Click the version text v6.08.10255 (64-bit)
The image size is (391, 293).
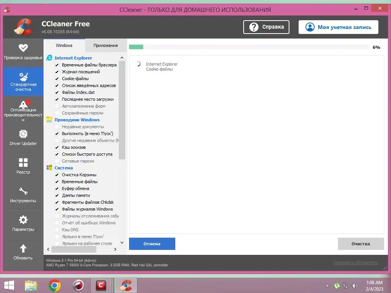(60, 32)
